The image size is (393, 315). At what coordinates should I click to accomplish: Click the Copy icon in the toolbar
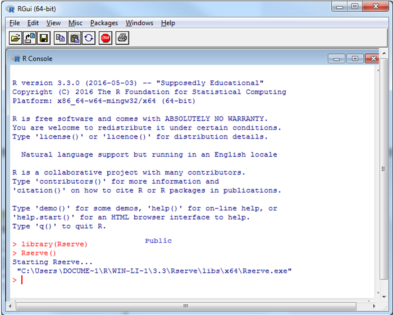click(60, 38)
